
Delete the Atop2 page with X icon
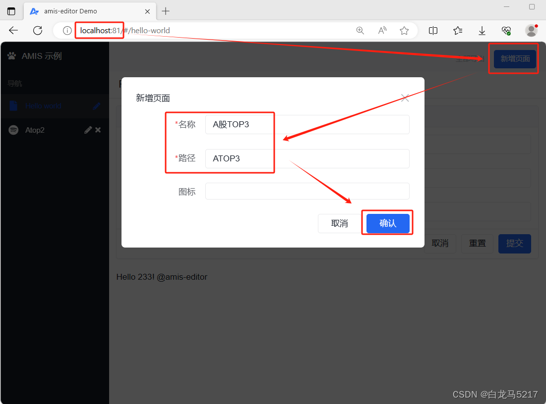pyautogui.click(x=98, y=130)
